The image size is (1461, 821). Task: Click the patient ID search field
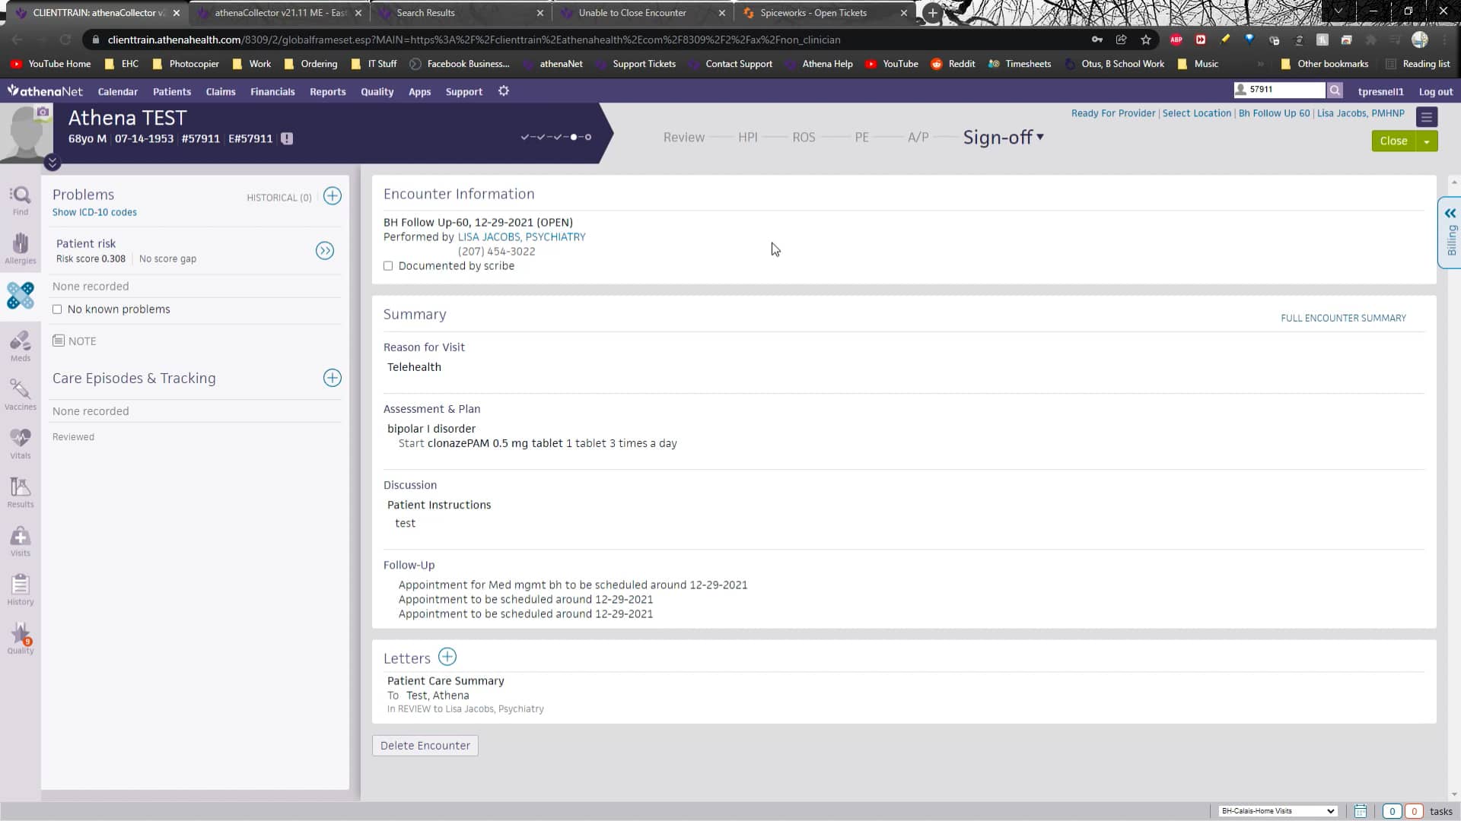pyautogui.click(x=1286, y=90)
